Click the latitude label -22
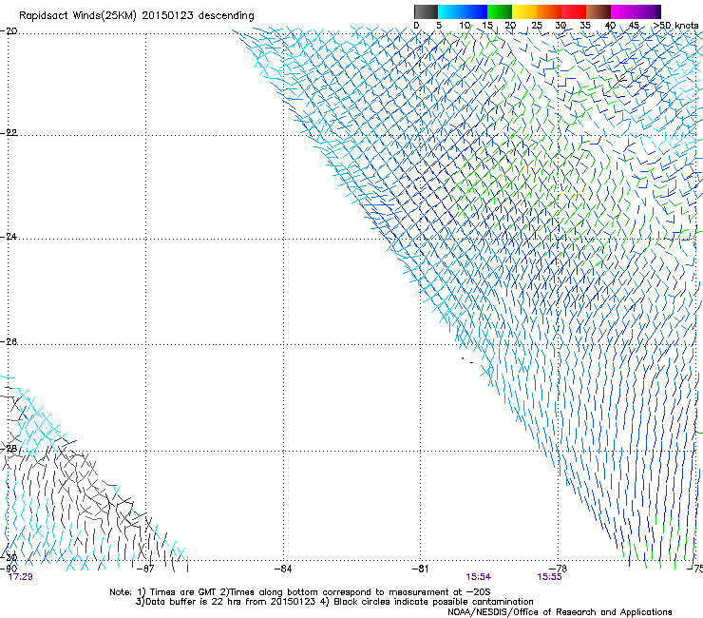 (x=9, y=132)
